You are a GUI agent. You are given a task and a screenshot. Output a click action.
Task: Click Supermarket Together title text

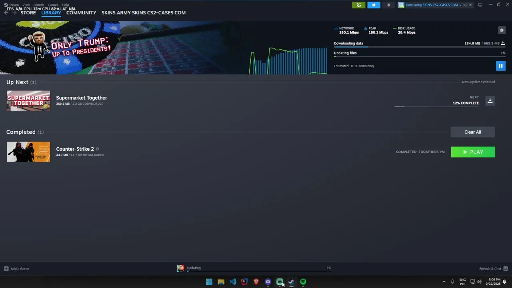point(82,98)
